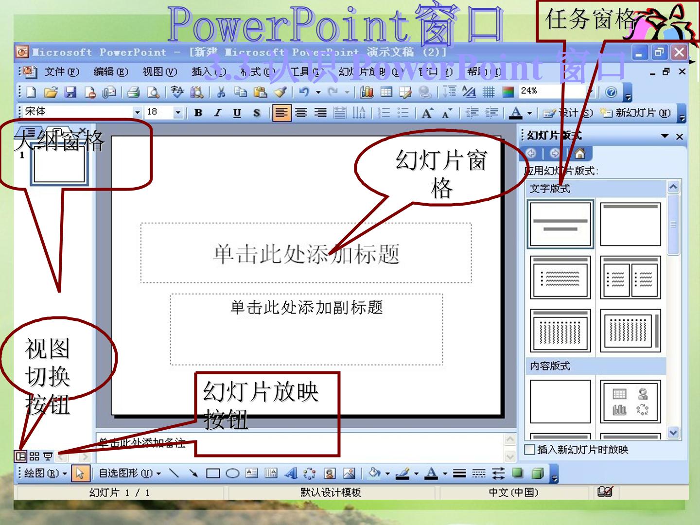Insert a table using table icon
Viewport: 700px width, 525px height.
tap(386, 92)
